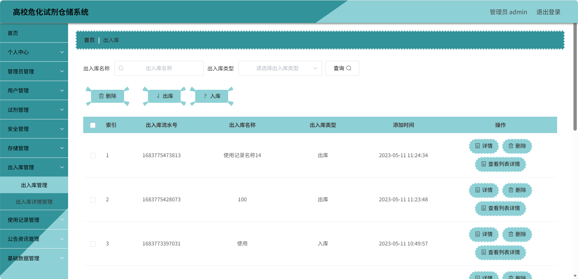The image size is (578, 279).
Task: Click the 使用 name cell in row 3
Action: point(242,244)
